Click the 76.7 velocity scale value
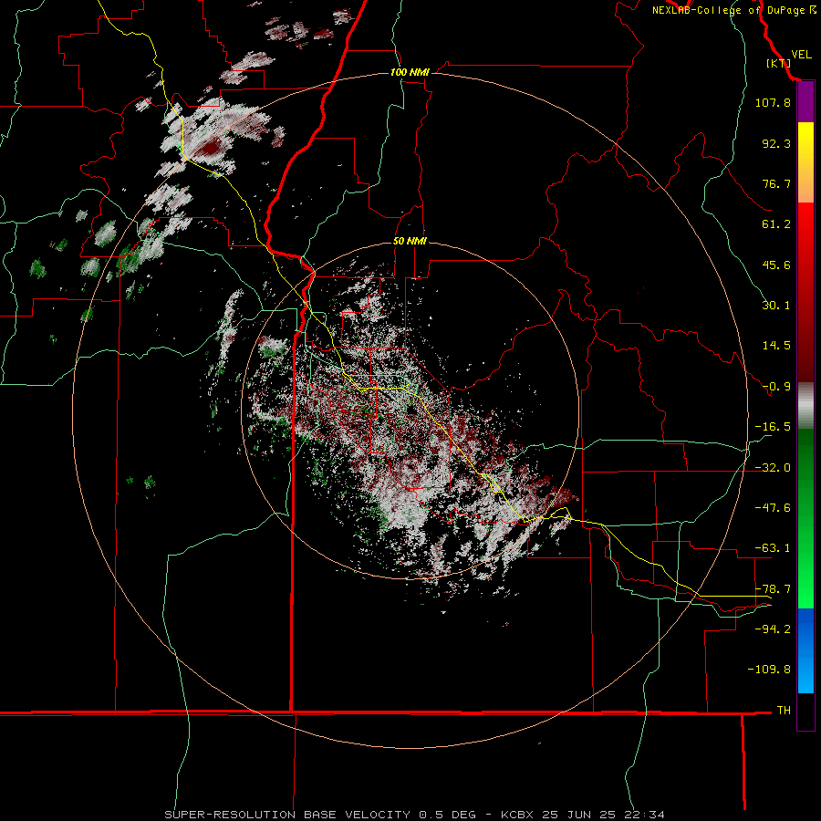 776,183
